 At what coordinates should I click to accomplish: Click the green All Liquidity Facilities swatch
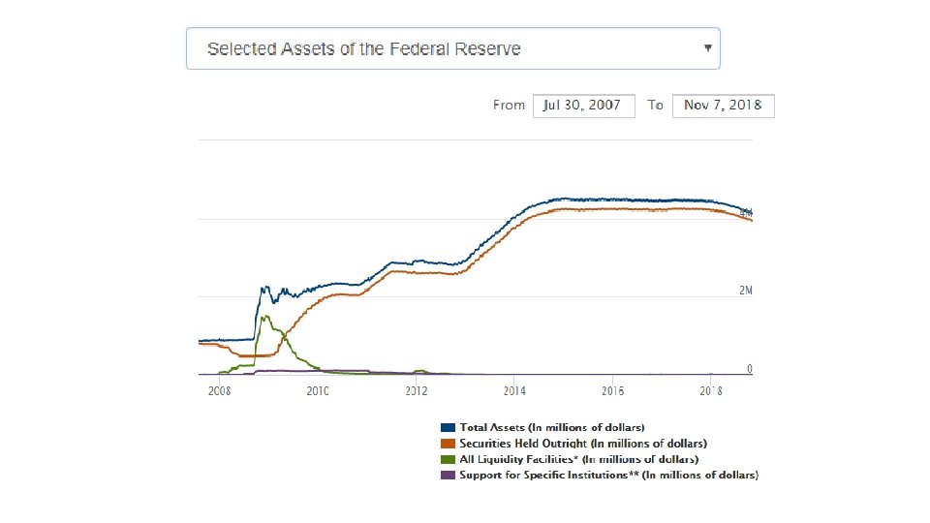[x=448, y=459]
